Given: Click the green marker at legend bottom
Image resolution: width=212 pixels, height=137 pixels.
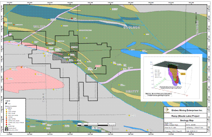Looking at the screenshot, I should [6, 126].
